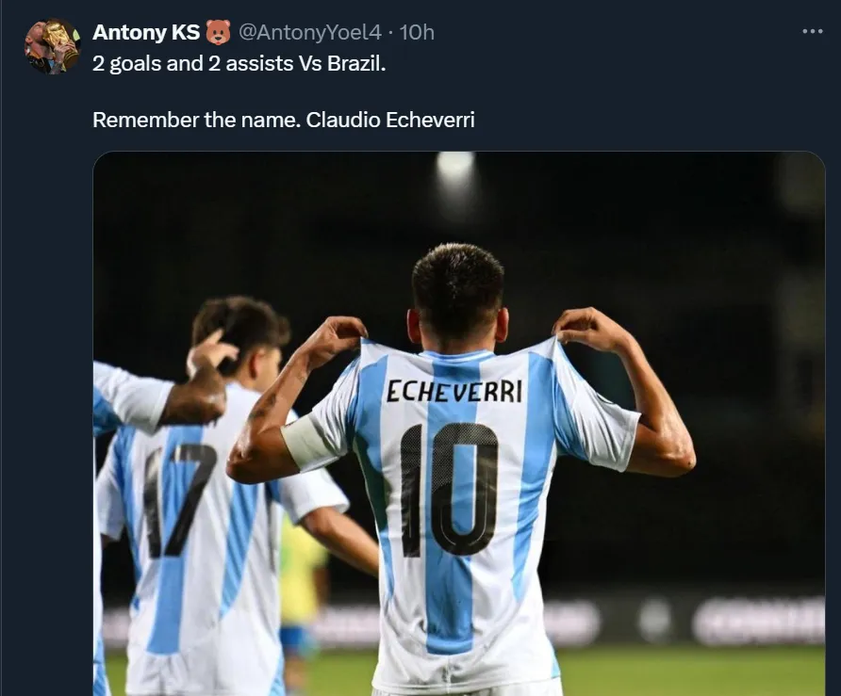The height and width of the screenshot is (696, 841).
Task: Click the yellow-shirted player in the background
Action: click(x=302, y=576)
